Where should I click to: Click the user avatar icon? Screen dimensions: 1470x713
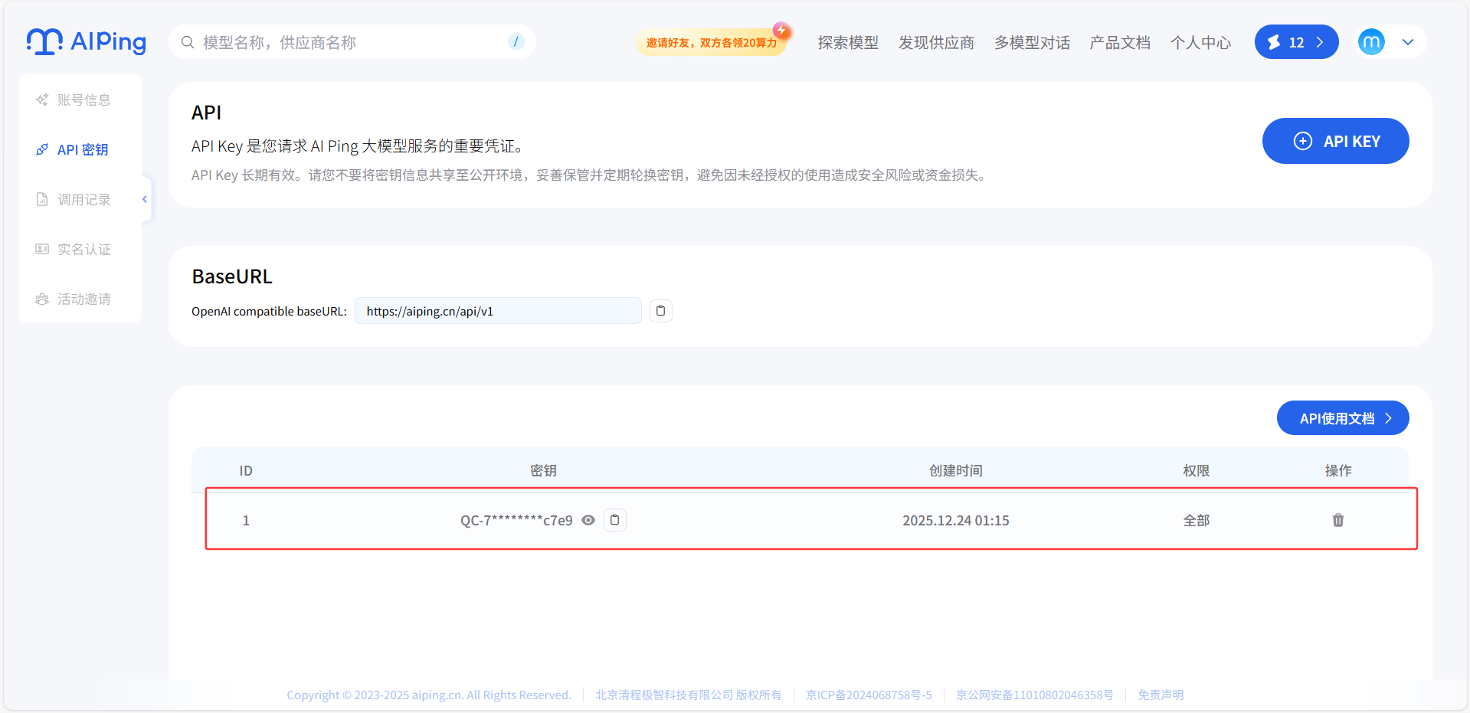click(1371, 42)
